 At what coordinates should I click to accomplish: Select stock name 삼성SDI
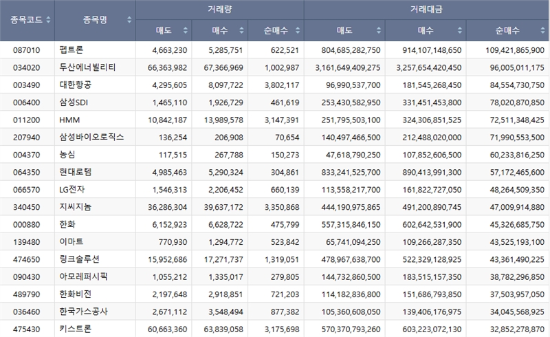74,102
